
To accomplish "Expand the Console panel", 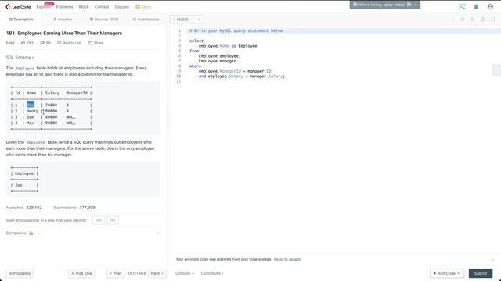I will click(x=185, y=273).
